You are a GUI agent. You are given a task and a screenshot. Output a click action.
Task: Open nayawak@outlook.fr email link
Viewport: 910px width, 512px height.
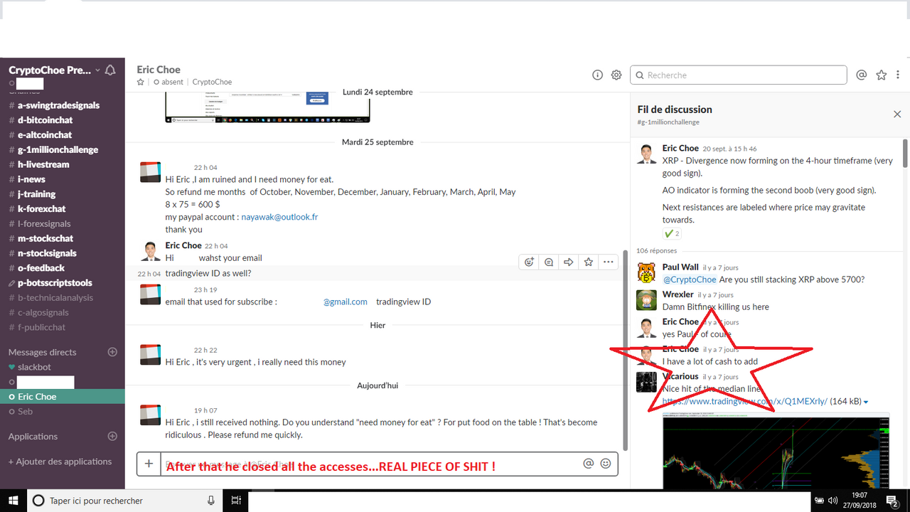[x=279, y=217]
